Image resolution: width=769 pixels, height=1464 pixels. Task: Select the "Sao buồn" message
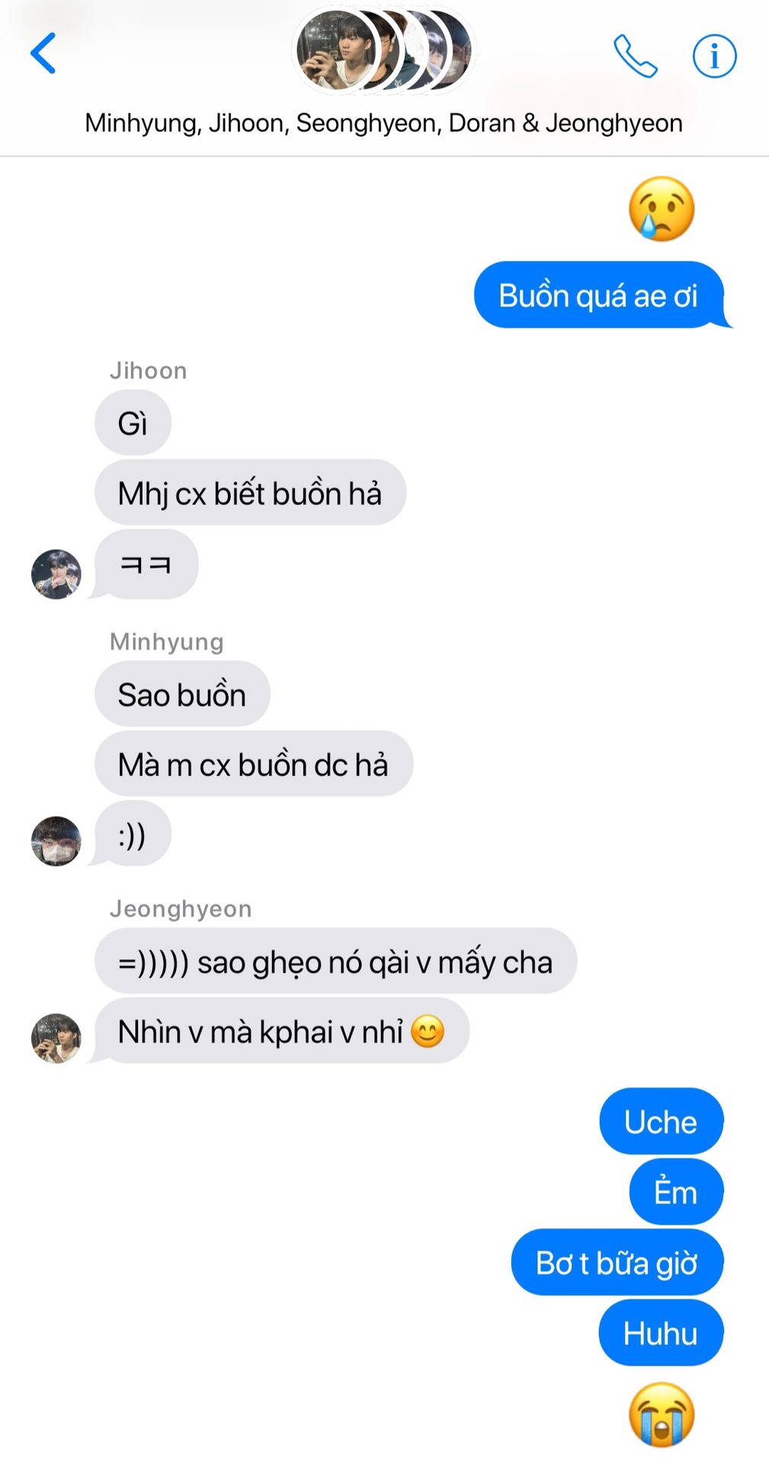(x=182, y=694)
